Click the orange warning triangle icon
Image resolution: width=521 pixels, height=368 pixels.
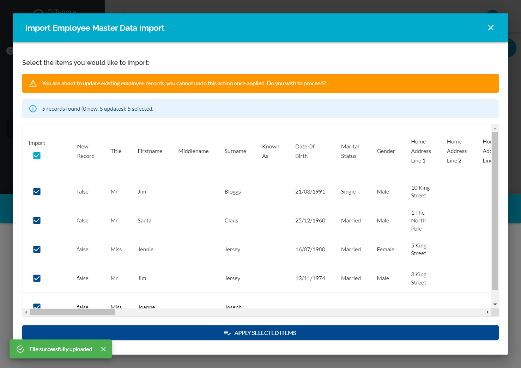pos(33,84)
